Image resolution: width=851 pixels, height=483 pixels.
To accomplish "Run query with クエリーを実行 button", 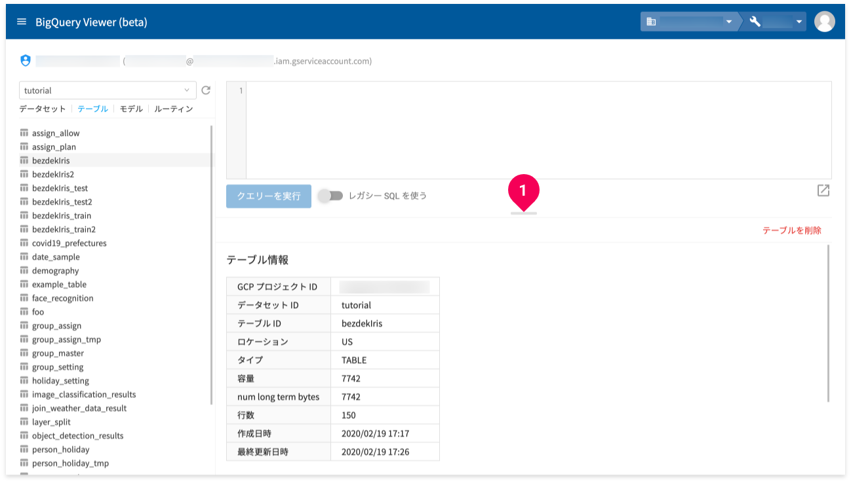I will (269, 196).
